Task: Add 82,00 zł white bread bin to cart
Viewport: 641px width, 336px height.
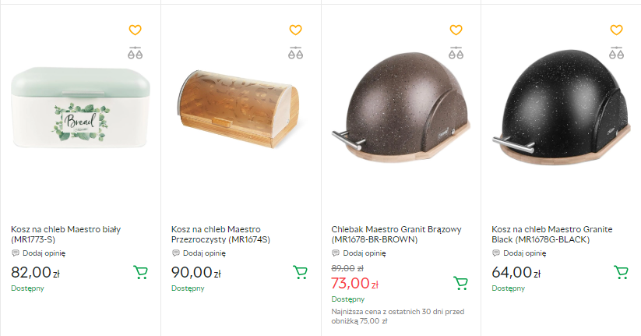Action: pyautogui.click(x=140, y=272)
